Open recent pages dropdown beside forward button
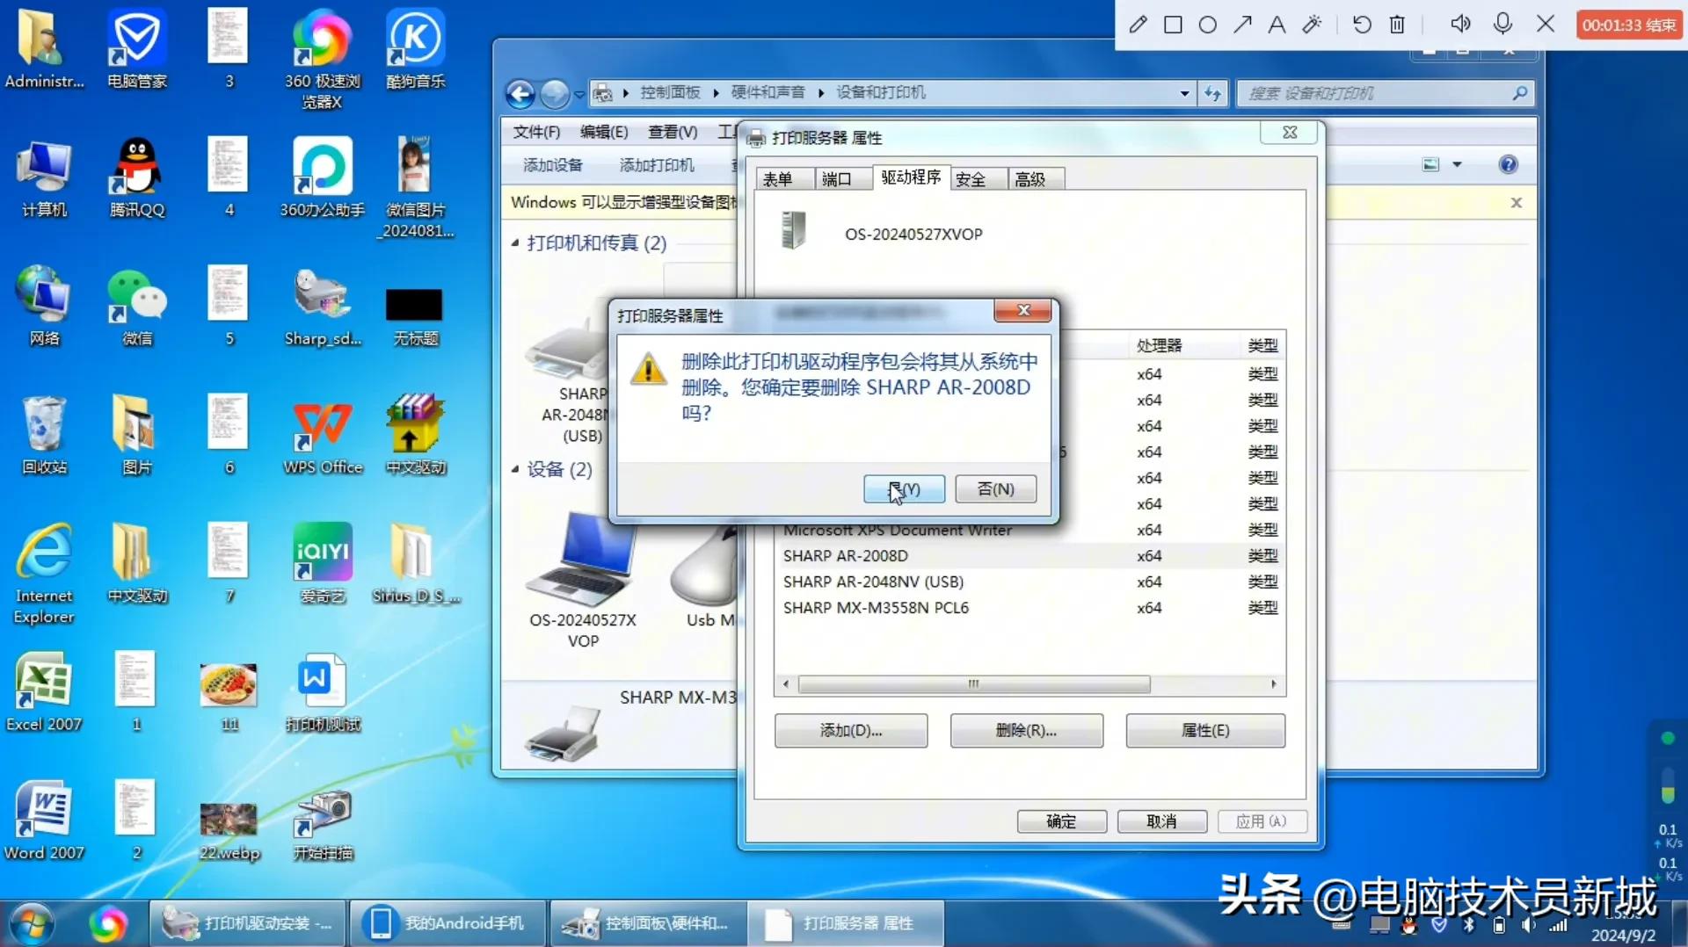The width and height of the screenshot is (1688, 947). [x=579, y=94]
